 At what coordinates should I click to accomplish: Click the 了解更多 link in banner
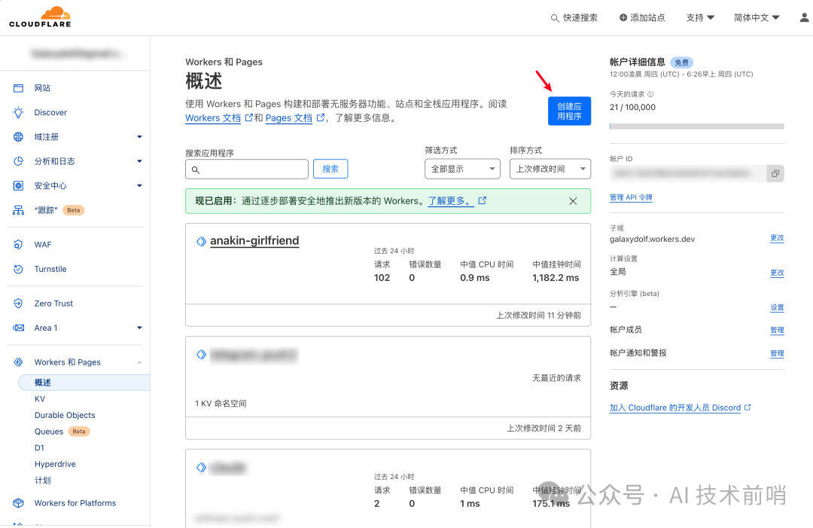450,200
